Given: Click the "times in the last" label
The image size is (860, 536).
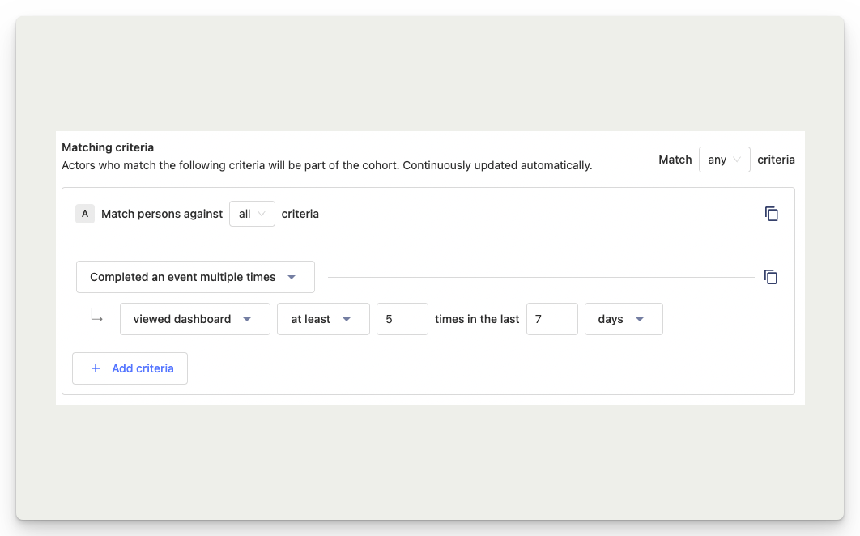Looking at the screenshot, I should point(477,319).
